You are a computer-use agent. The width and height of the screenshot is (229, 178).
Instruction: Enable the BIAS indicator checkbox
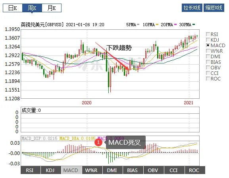(208, 62)
